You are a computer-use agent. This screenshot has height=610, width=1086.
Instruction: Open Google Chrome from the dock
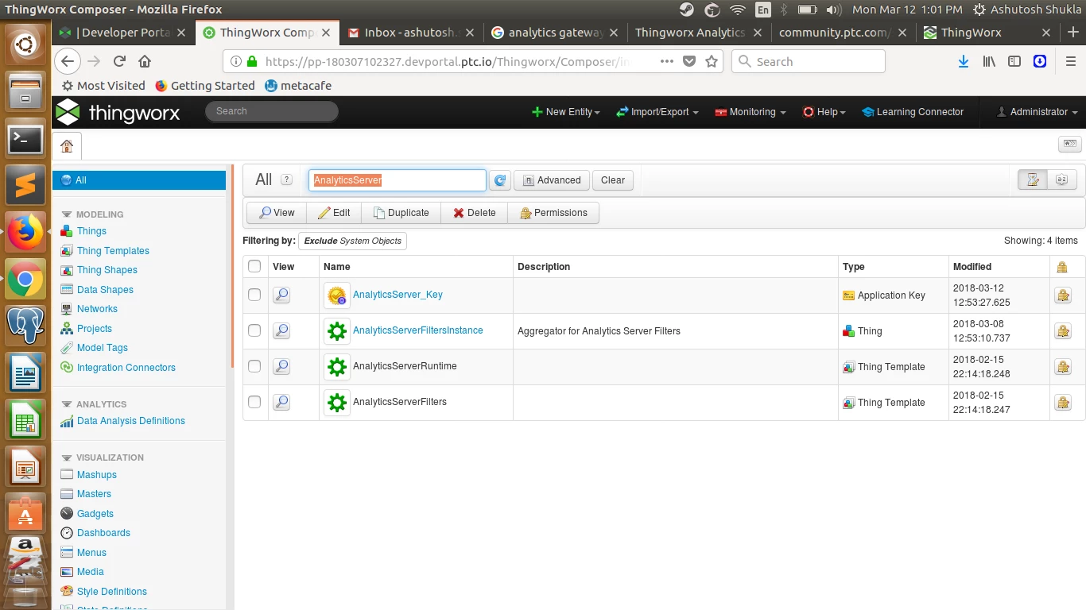tap(25, 280)
